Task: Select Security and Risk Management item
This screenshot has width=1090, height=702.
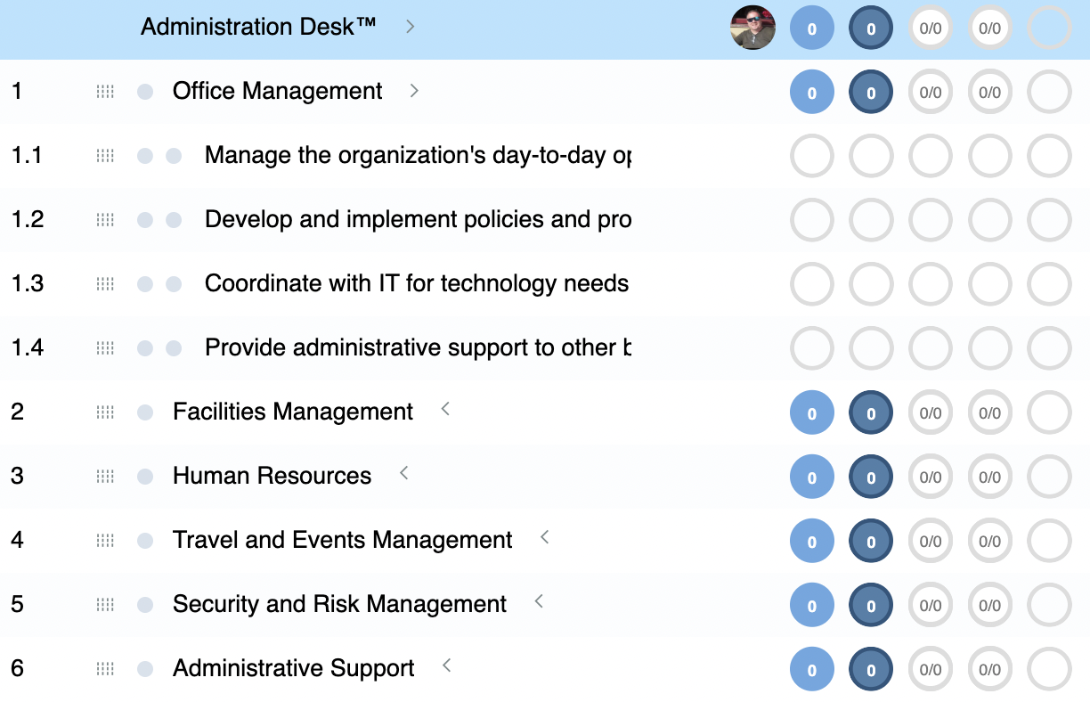Action: click(x=339, y=604)
